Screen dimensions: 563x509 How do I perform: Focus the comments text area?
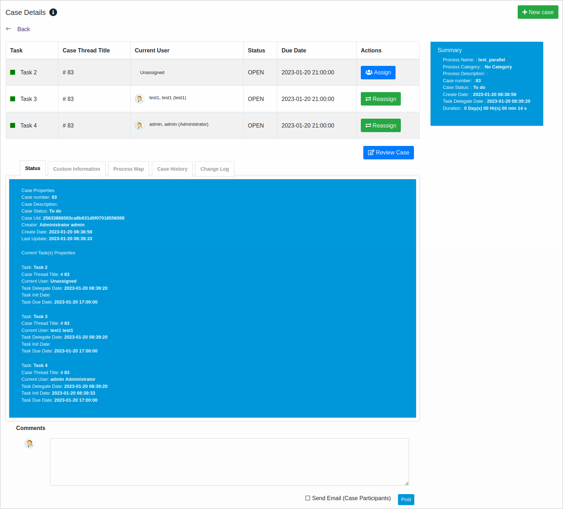pyautogui.click(x=229, y=462)
